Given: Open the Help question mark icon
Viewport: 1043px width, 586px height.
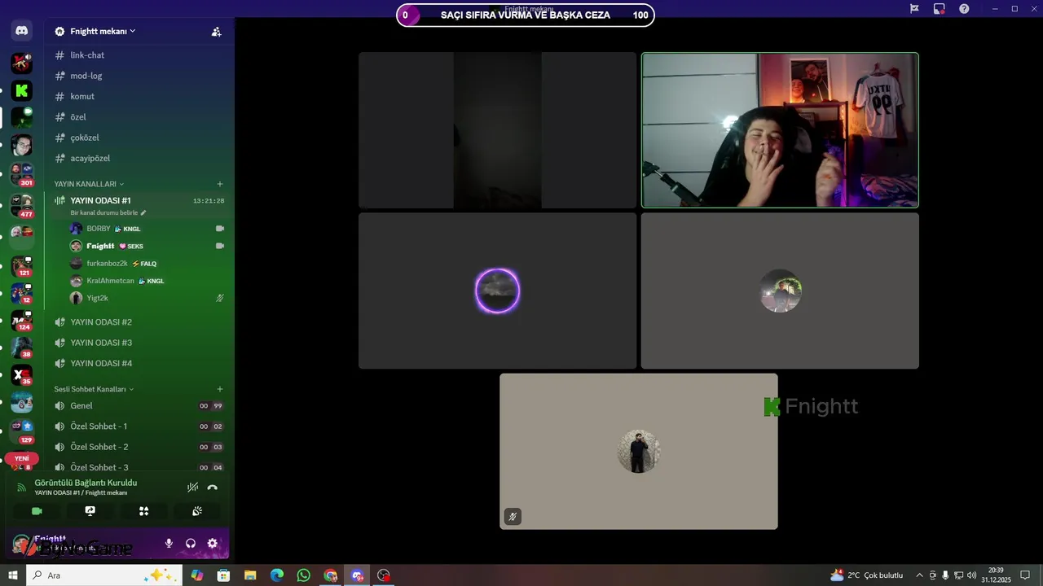Looking at the screenshot, I should click(x=965, y=8).
